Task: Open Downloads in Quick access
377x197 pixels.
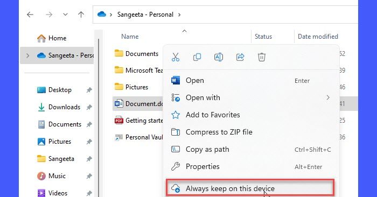Action: click(x=59, y=107)
